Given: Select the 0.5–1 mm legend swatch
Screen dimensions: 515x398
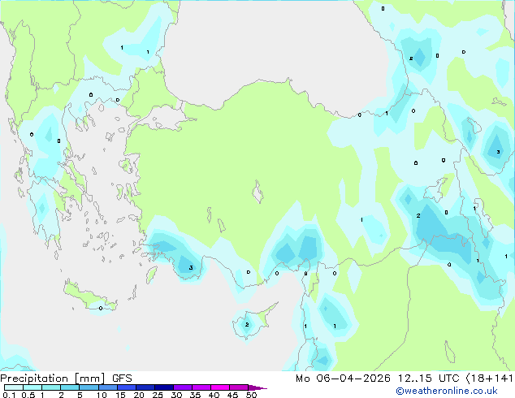Looking at the screenshot, I should (32, 387).
